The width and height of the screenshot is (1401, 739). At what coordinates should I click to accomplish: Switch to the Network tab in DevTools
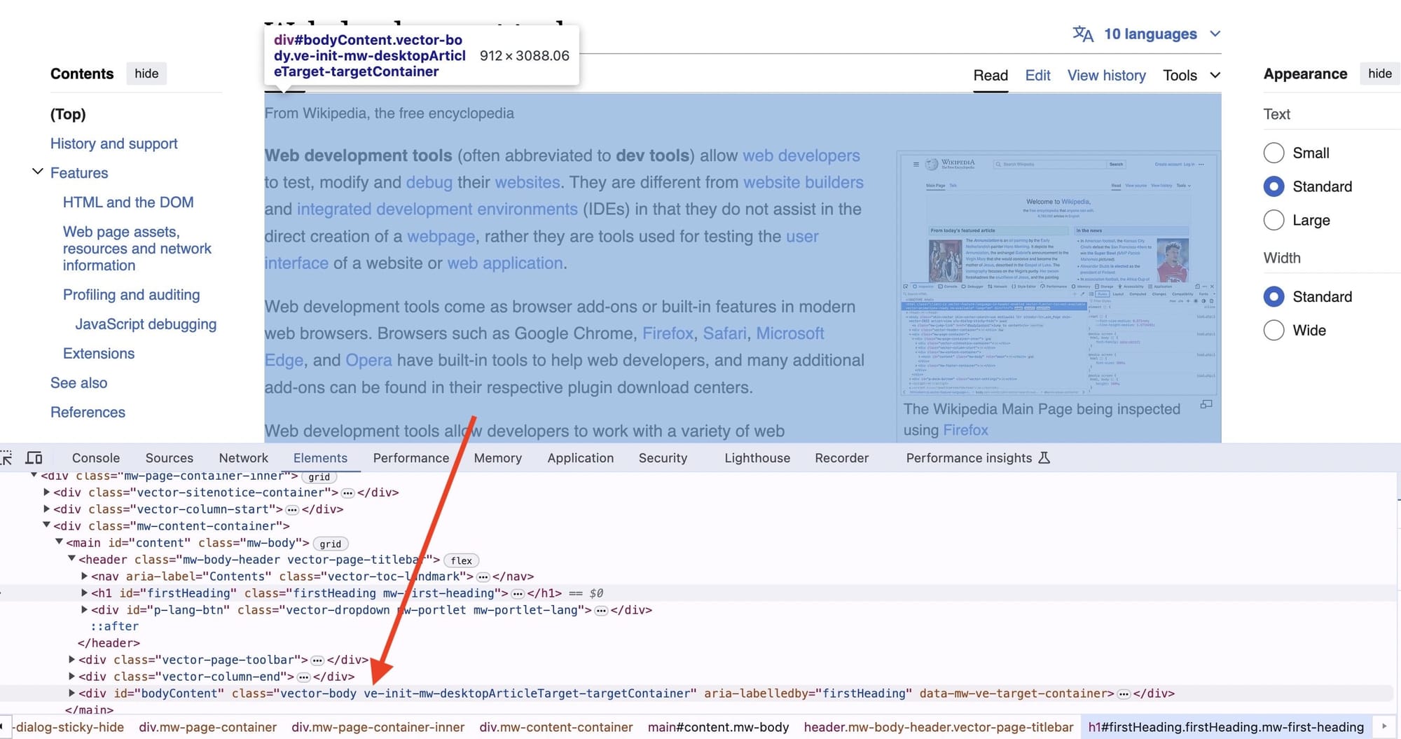coord(243,457)
